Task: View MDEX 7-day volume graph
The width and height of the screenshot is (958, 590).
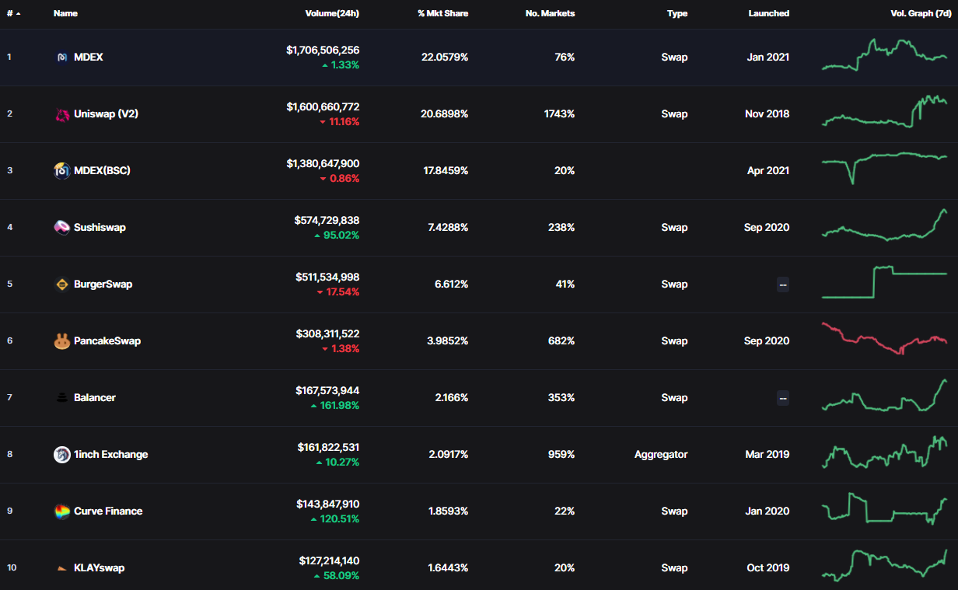Action: click(885, 55)
